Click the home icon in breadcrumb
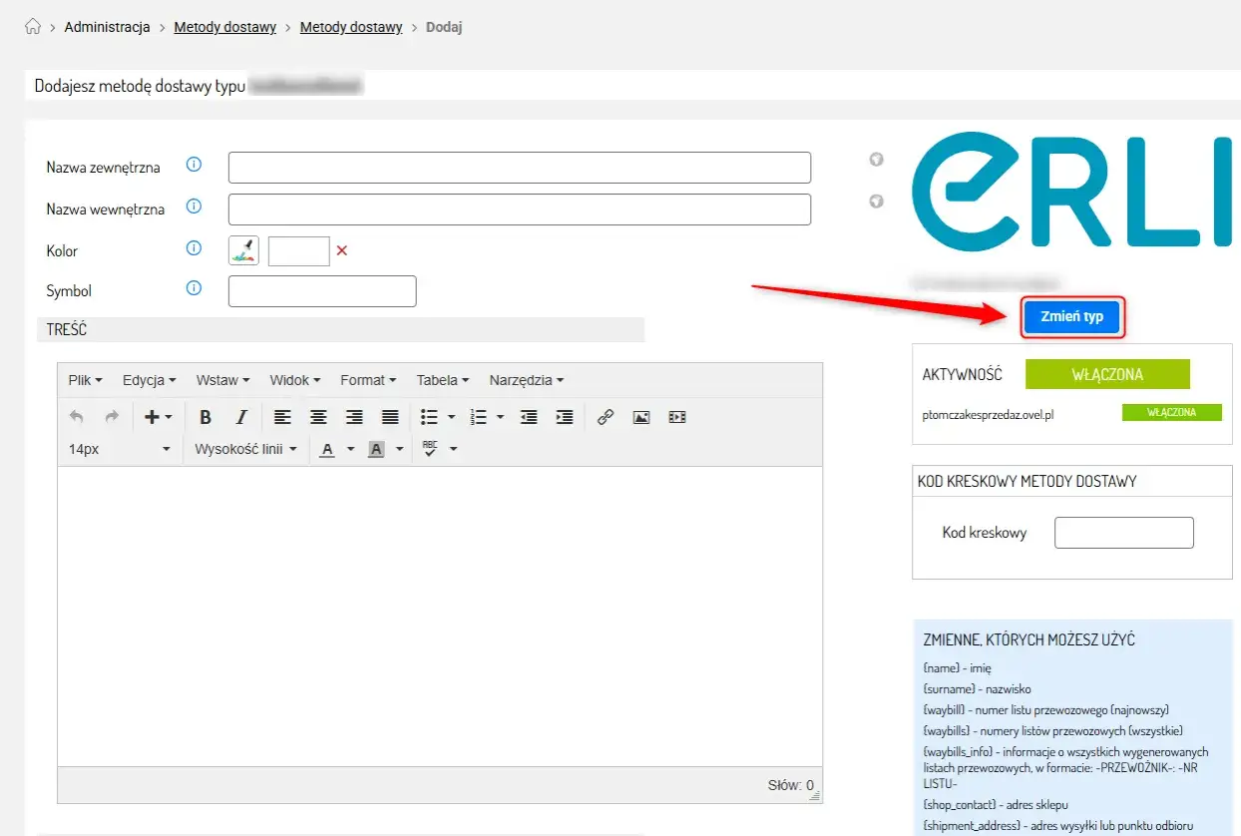 33,27
